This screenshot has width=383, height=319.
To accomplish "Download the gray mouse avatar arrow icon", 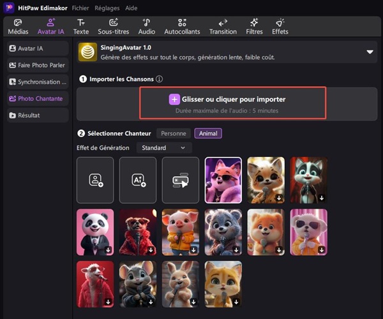I will pos(151,302).
